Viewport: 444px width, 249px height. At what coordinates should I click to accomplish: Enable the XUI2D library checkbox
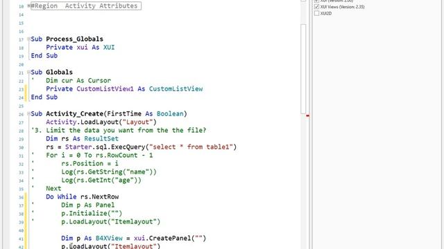pyautogui.click(x=316, y=13)
